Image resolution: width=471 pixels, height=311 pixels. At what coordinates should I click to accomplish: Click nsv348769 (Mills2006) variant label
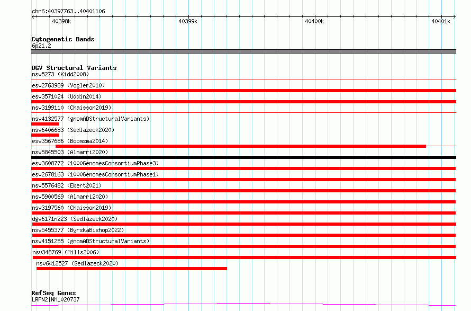coord(66,252)
